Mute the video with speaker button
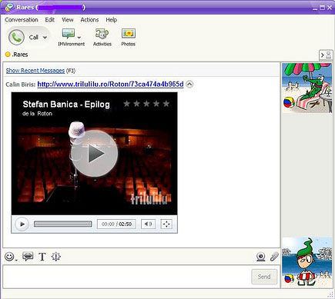The image size is (335, 299). point(148,224)
